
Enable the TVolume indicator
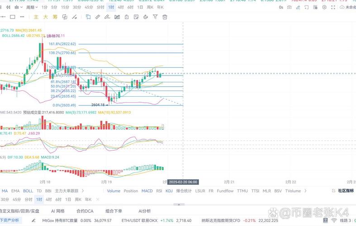(x=293, y=191)
